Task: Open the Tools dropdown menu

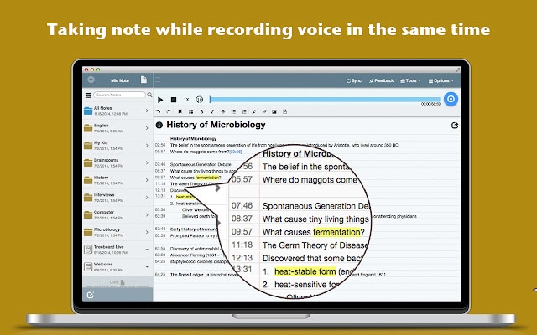Action: (410, 80)
